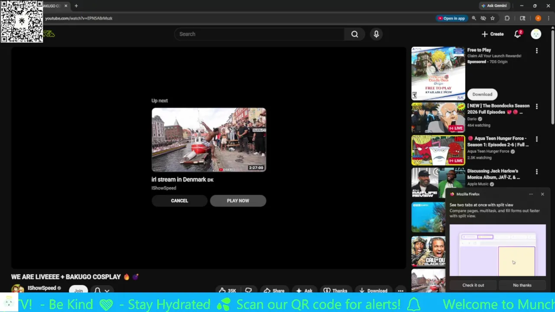Close the BAKUGO COSPLAY tab

[x=66, y=6]
